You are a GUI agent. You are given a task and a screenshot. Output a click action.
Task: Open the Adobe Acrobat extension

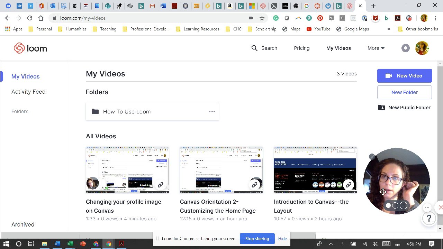click(x=398, y=18)
